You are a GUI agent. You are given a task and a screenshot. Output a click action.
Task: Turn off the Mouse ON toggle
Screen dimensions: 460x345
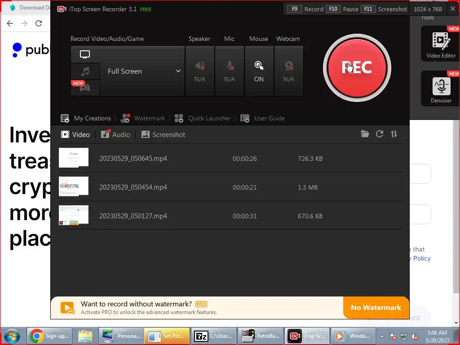(x=259, y=71)
